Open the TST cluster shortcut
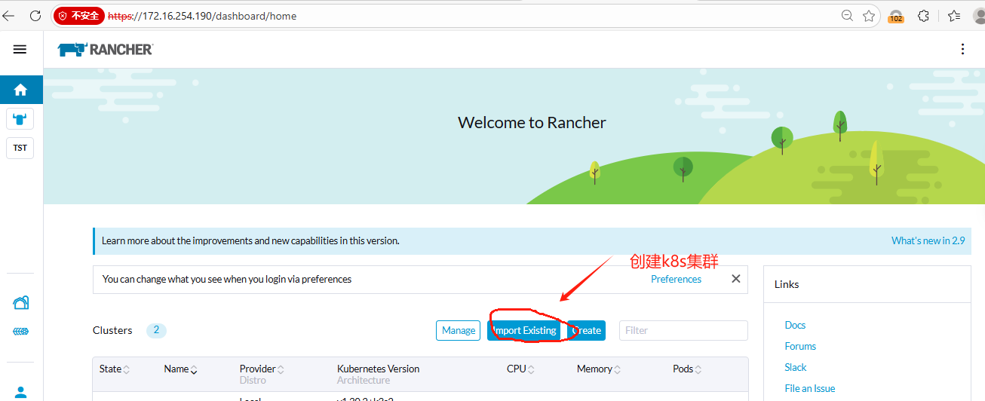Image resolution: width=985 pixels, height=401 pixels. (20, 148)
